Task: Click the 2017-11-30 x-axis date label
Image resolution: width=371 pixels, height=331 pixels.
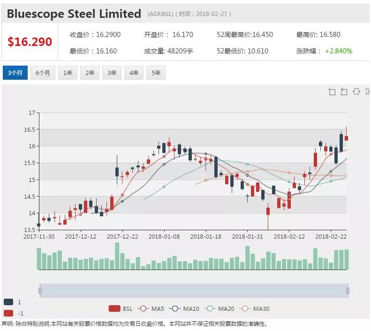Action: click(39, 237)
